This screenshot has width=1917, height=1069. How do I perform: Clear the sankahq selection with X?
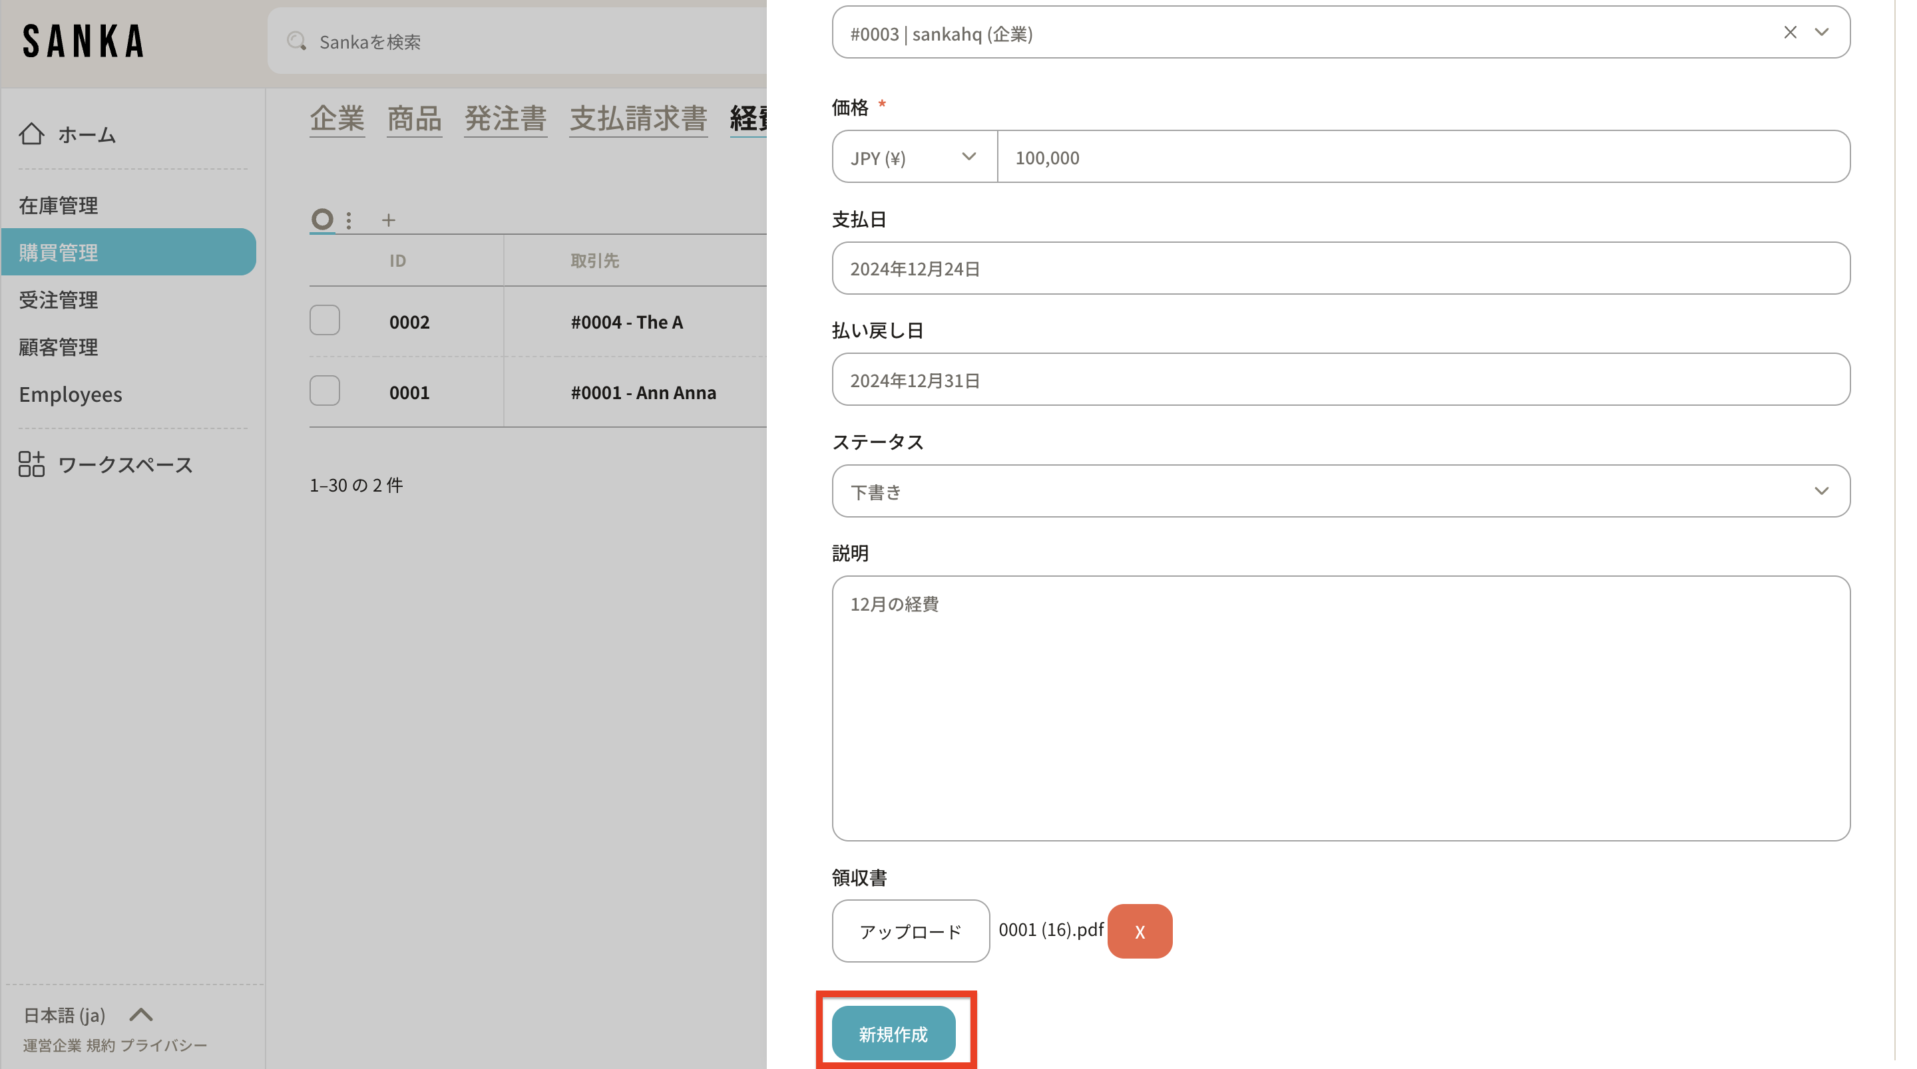point(1790,33)
